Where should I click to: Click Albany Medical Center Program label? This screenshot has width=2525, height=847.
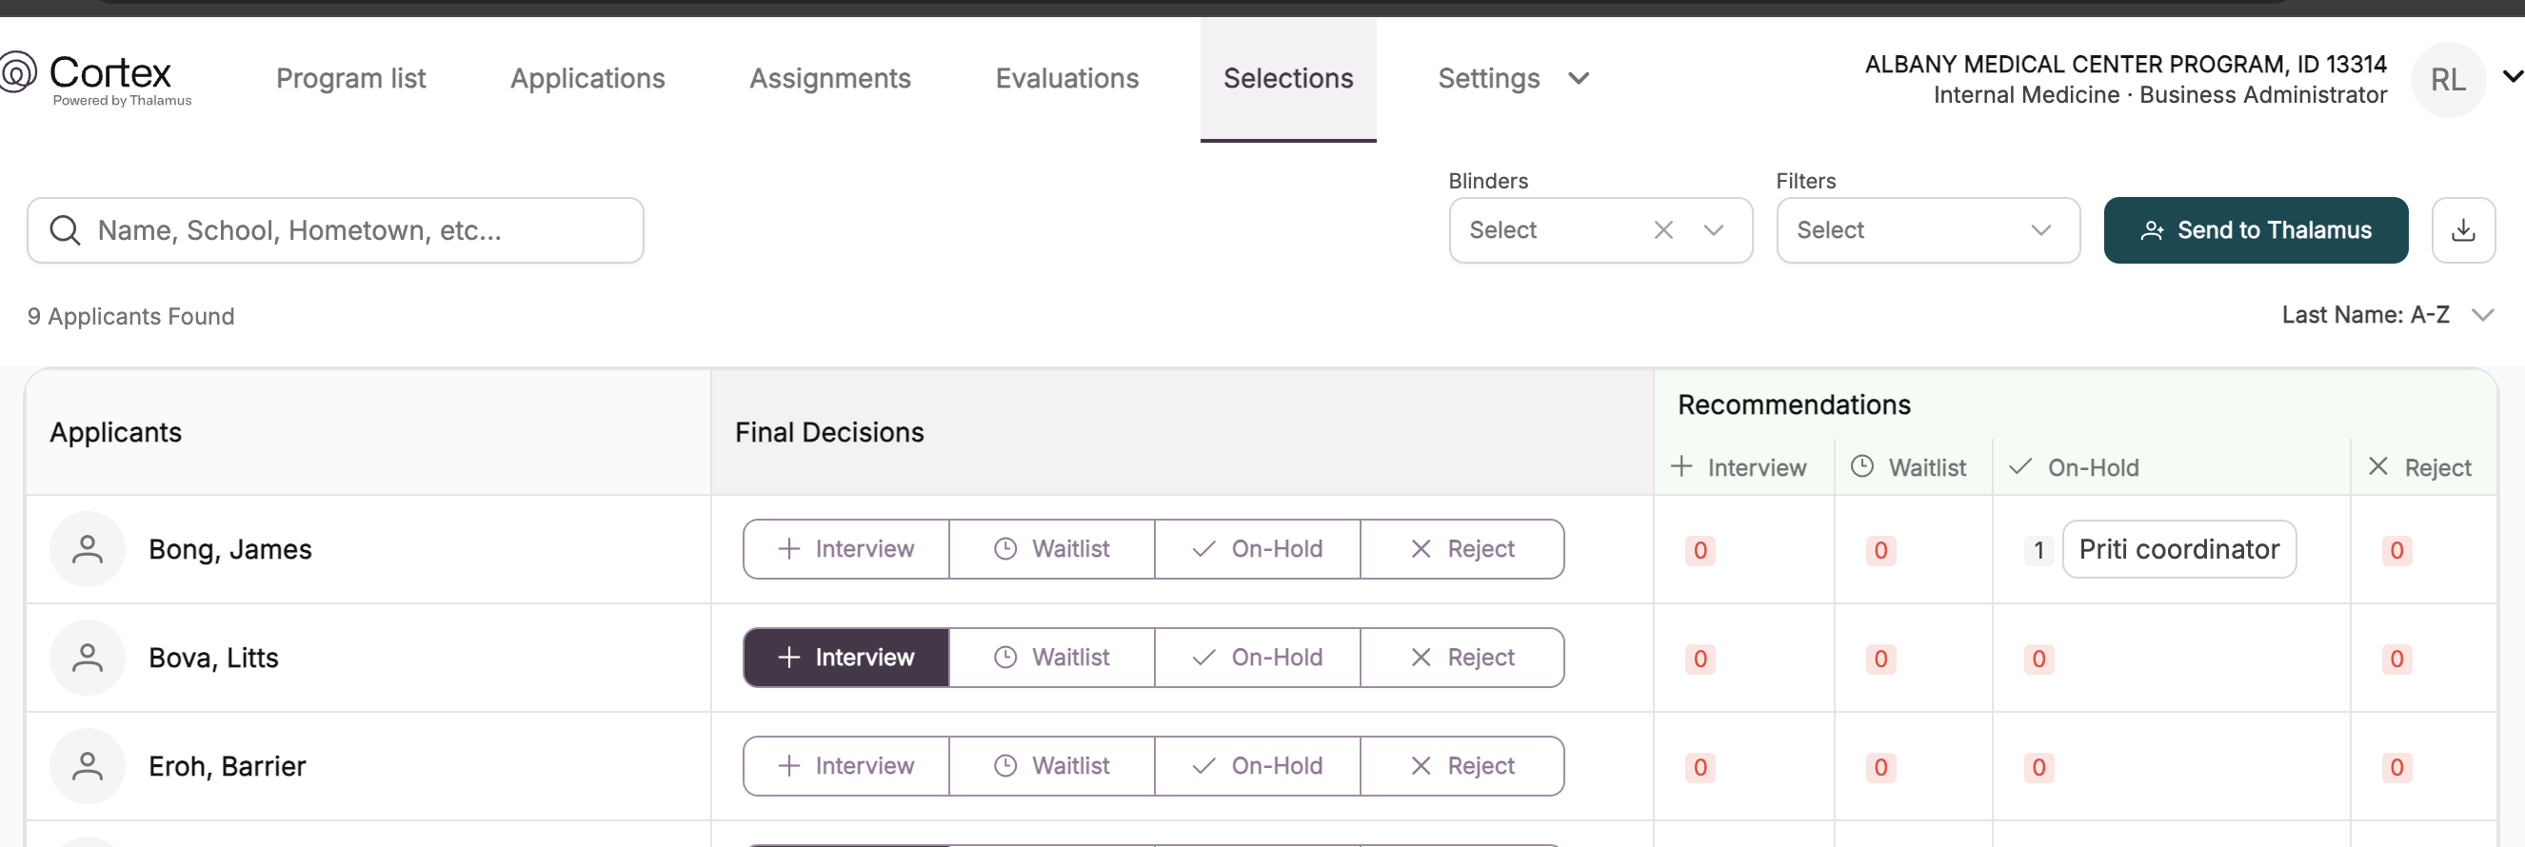[x=2125, y=65]
